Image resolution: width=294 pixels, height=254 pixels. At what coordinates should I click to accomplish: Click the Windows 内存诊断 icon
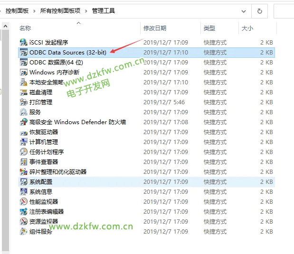pyautogui.click(x=24, y=73)
